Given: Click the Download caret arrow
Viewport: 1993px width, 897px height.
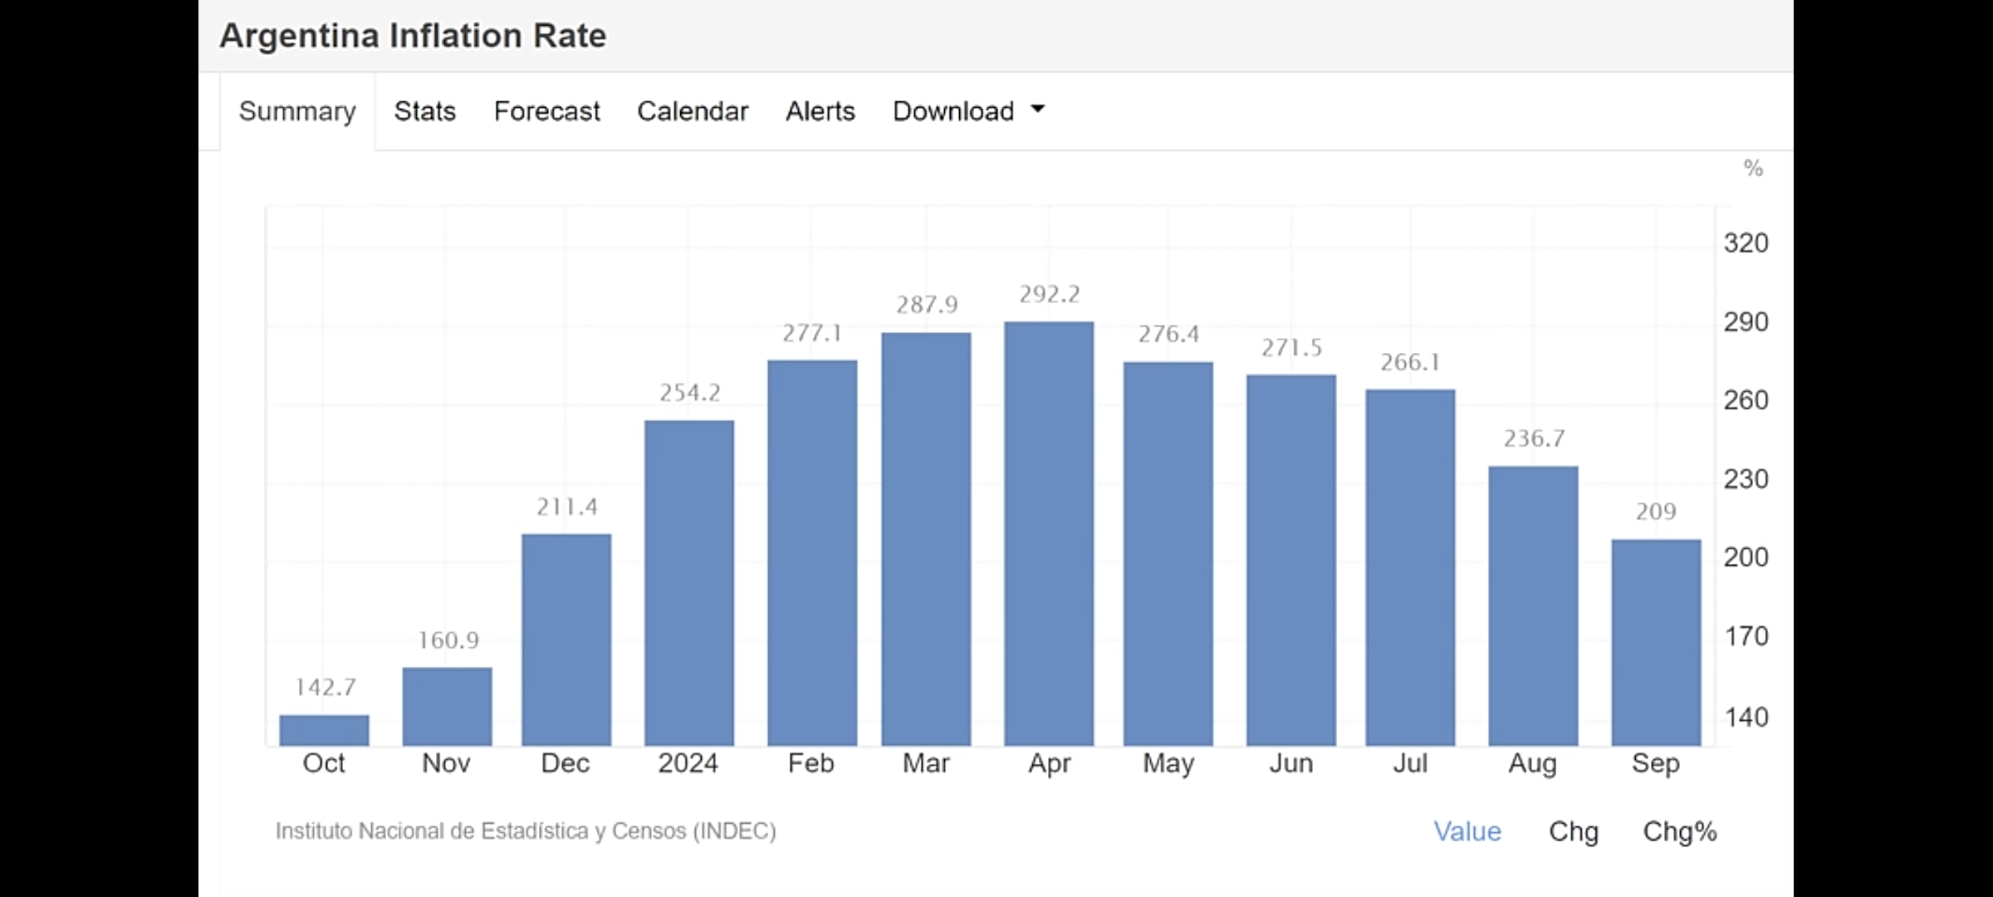Looking at the screenshot, I should coord(1037,109).
